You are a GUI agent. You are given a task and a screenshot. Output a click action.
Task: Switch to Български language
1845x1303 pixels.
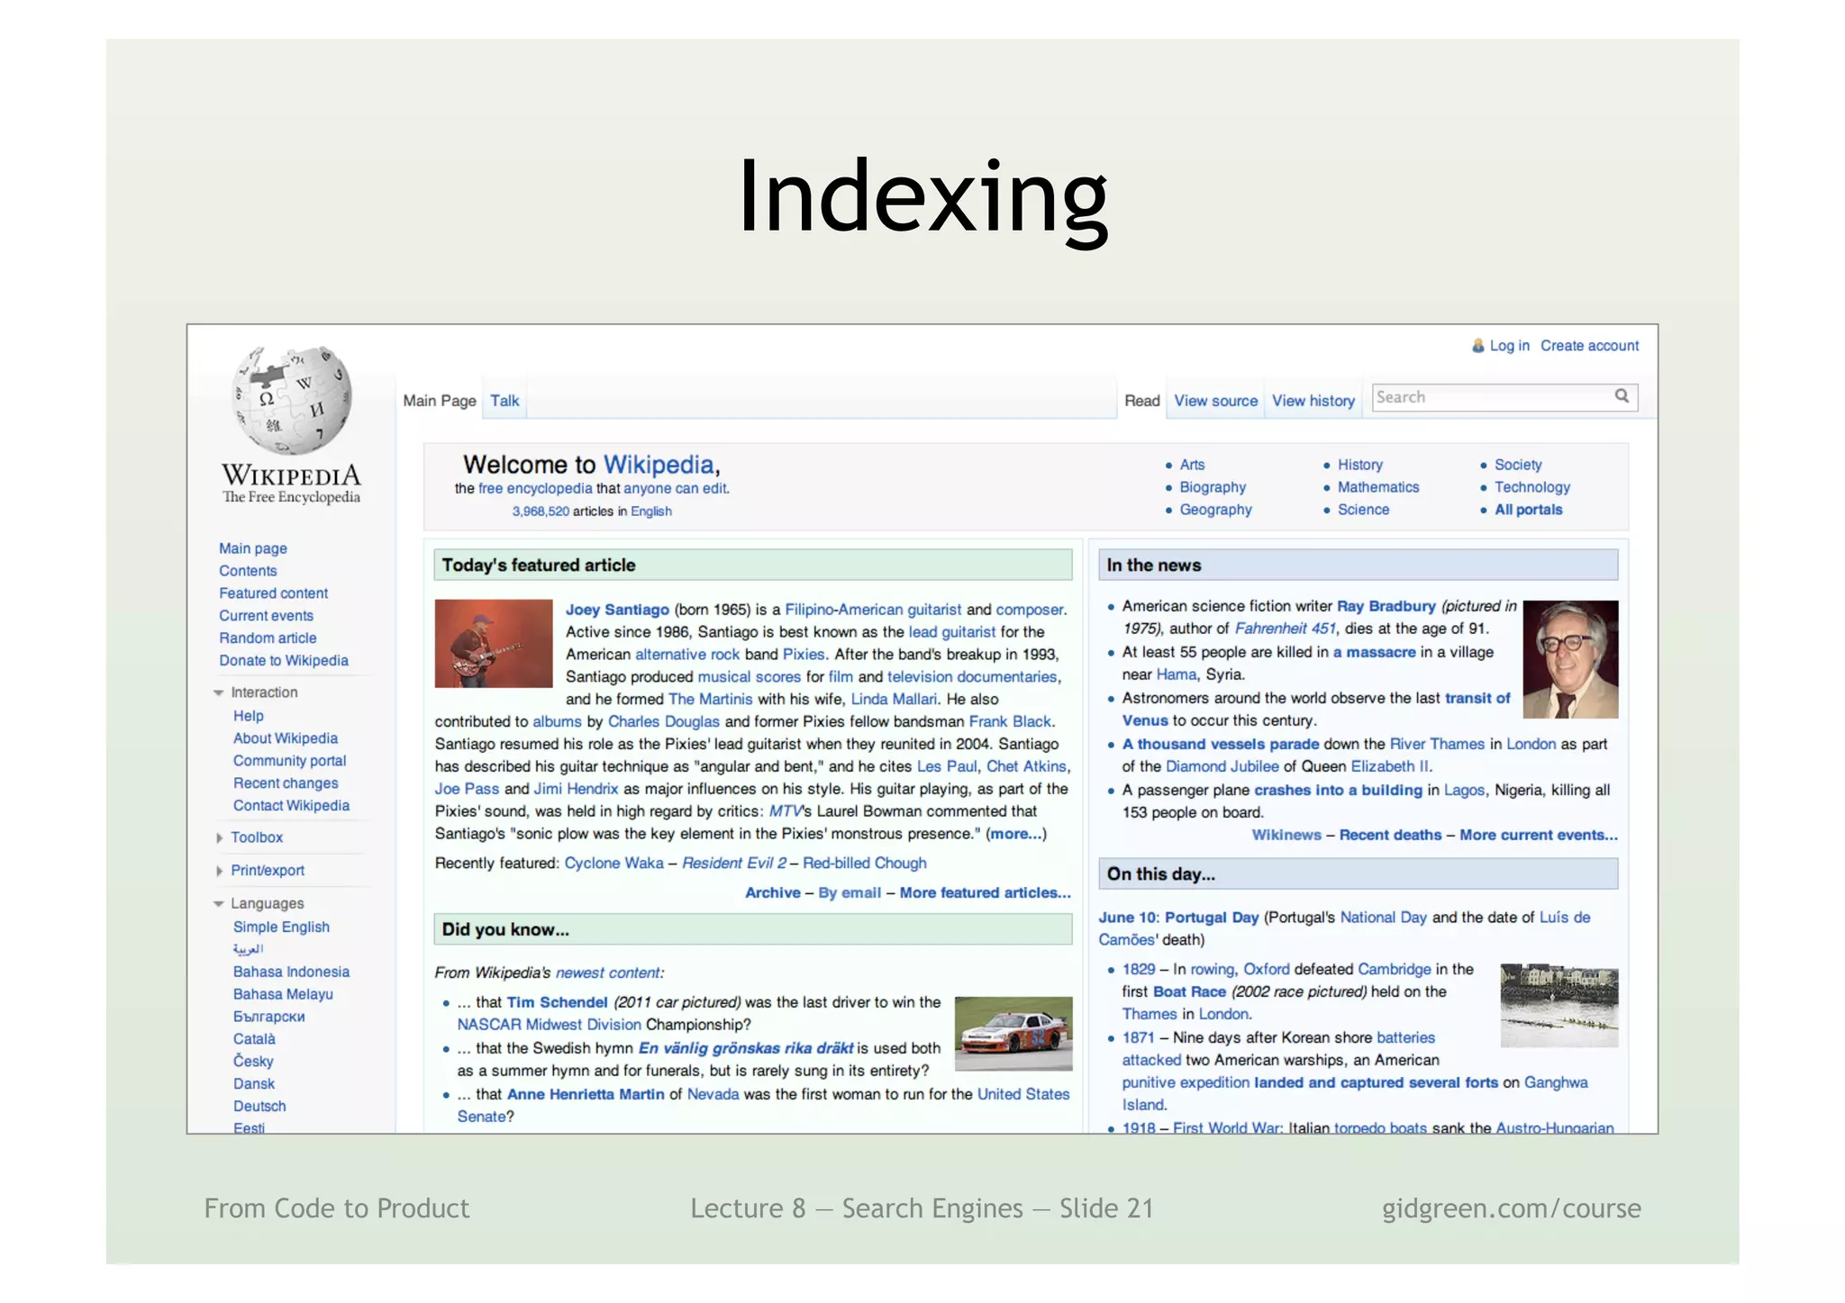(x=268, y=1017)
